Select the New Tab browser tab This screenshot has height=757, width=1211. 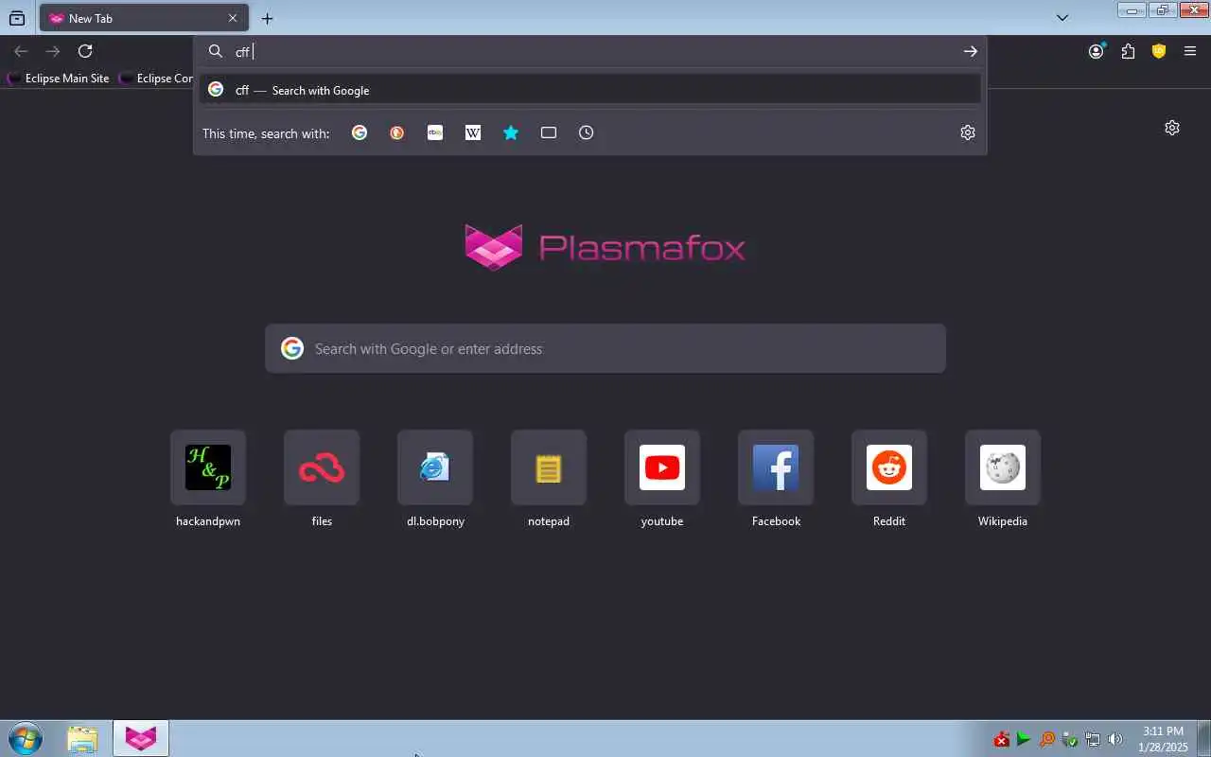(144, 18)
